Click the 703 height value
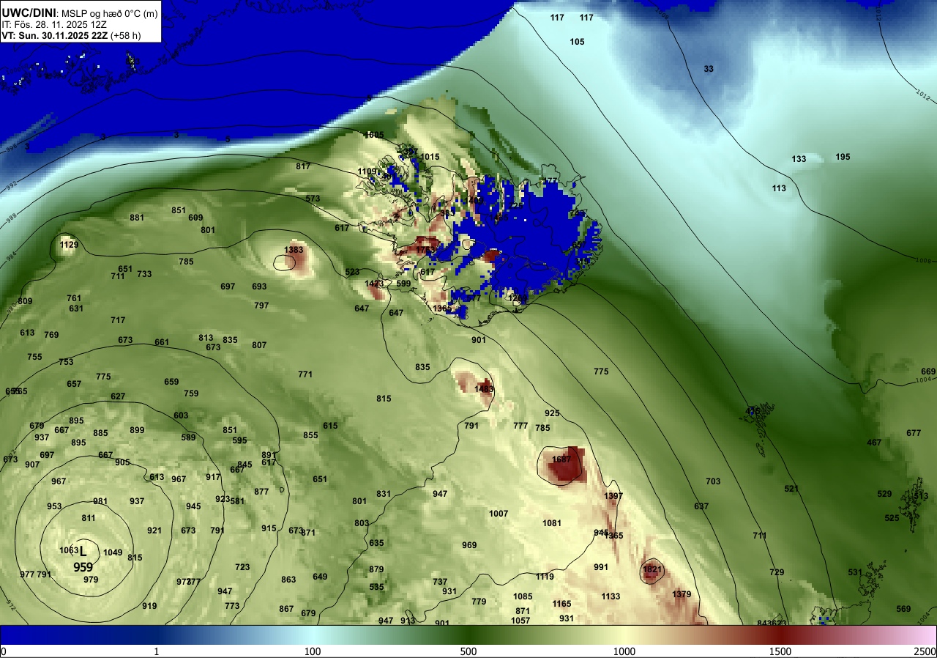This screenshot has width=937, height=658. point(713,481)
